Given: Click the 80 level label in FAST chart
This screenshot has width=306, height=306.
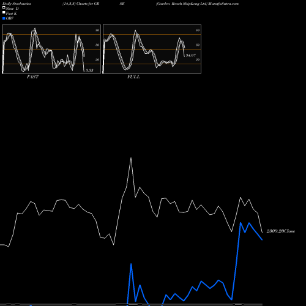Looking at the screenshot, I should pos(97,30).
